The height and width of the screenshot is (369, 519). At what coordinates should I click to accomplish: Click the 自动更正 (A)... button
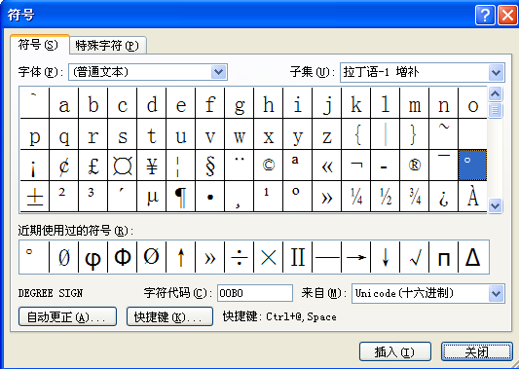[67, 316]
